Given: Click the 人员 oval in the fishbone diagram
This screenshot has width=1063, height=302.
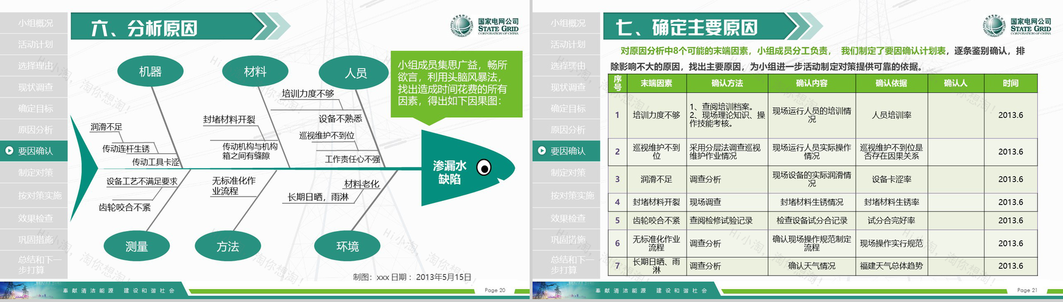Looking at the screenshot, I should [355, 73].
